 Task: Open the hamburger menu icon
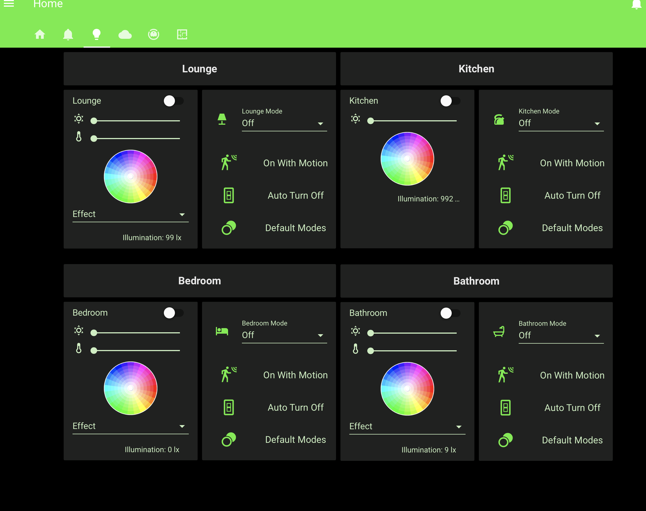9,4
